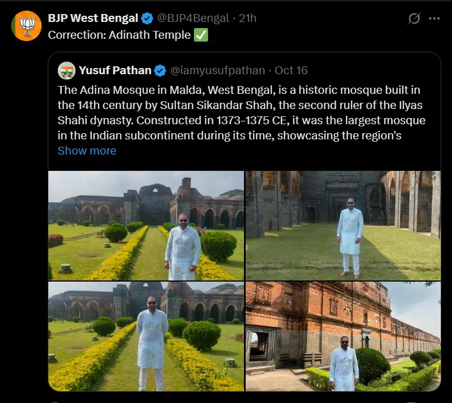
Task: Visit the @iamyusufpathan handle
Action: [217, 70]
